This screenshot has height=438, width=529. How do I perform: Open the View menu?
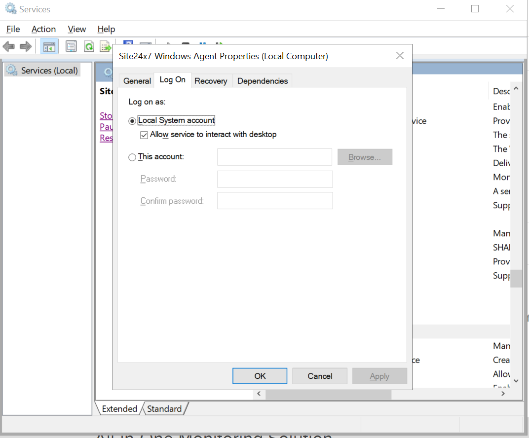pos(76,29)
